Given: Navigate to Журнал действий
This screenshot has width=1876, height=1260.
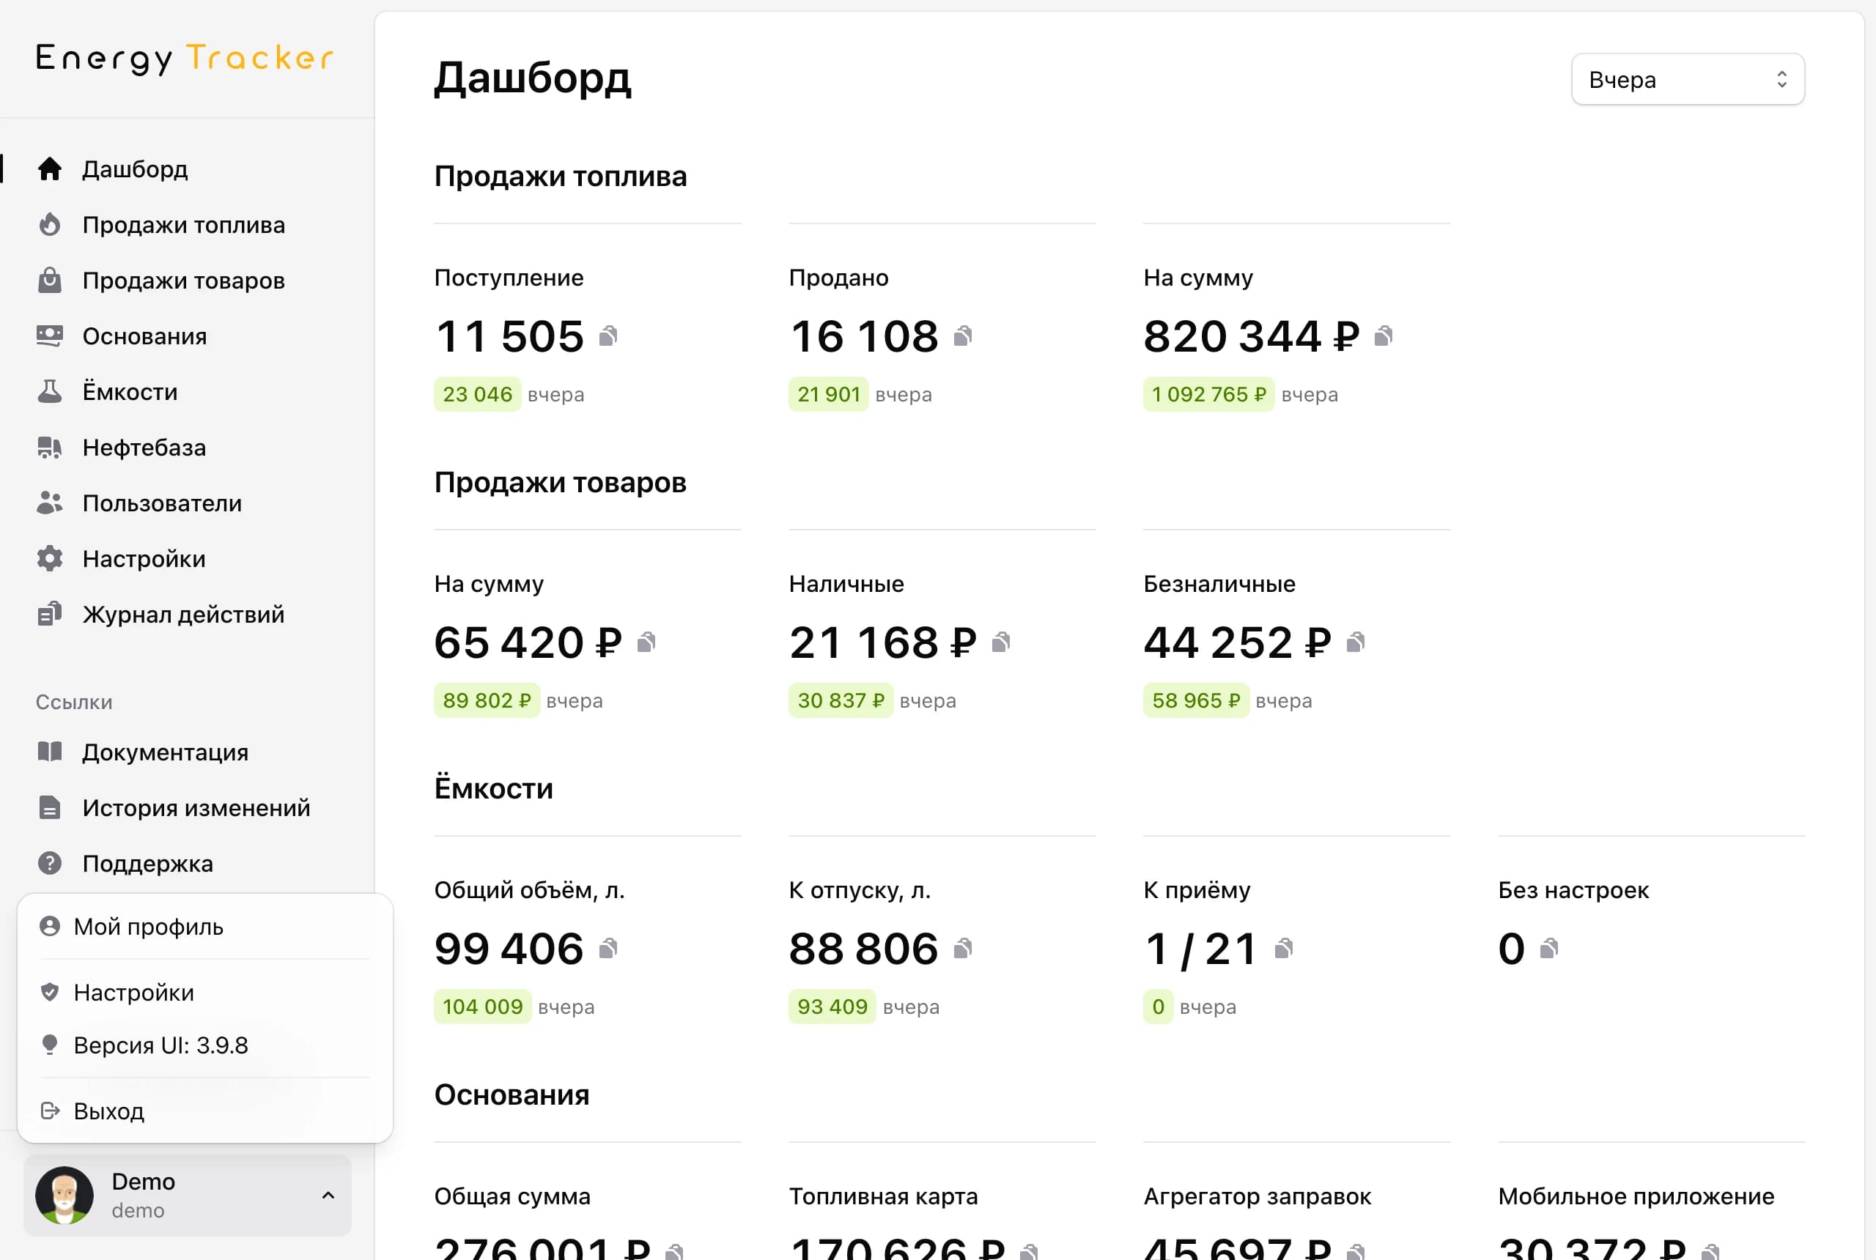Looking at the screenshot, I should 183,615.
